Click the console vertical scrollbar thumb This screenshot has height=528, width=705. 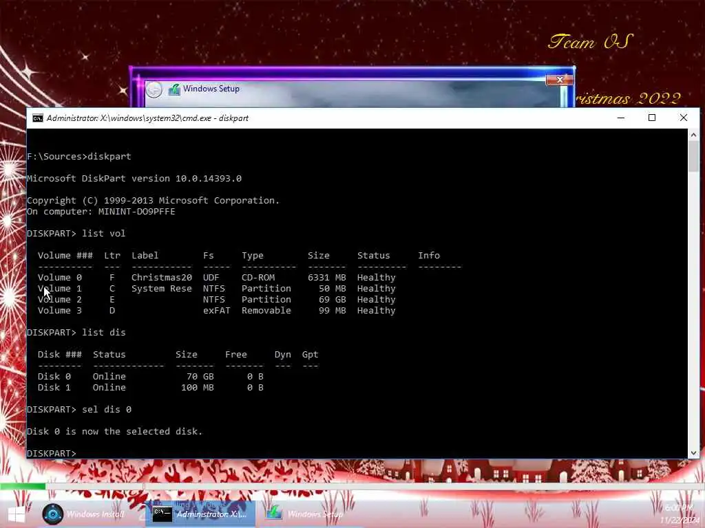(693, 156)
